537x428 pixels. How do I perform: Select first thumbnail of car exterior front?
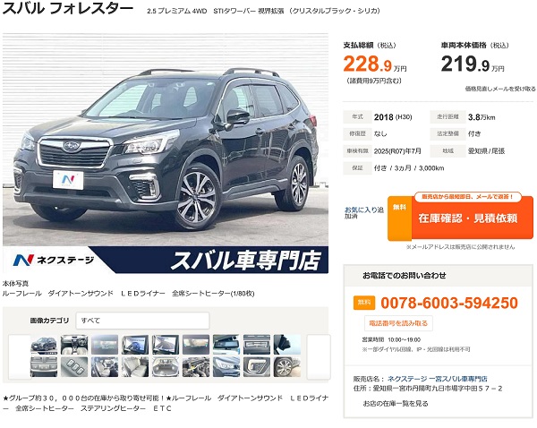point(44,345)
